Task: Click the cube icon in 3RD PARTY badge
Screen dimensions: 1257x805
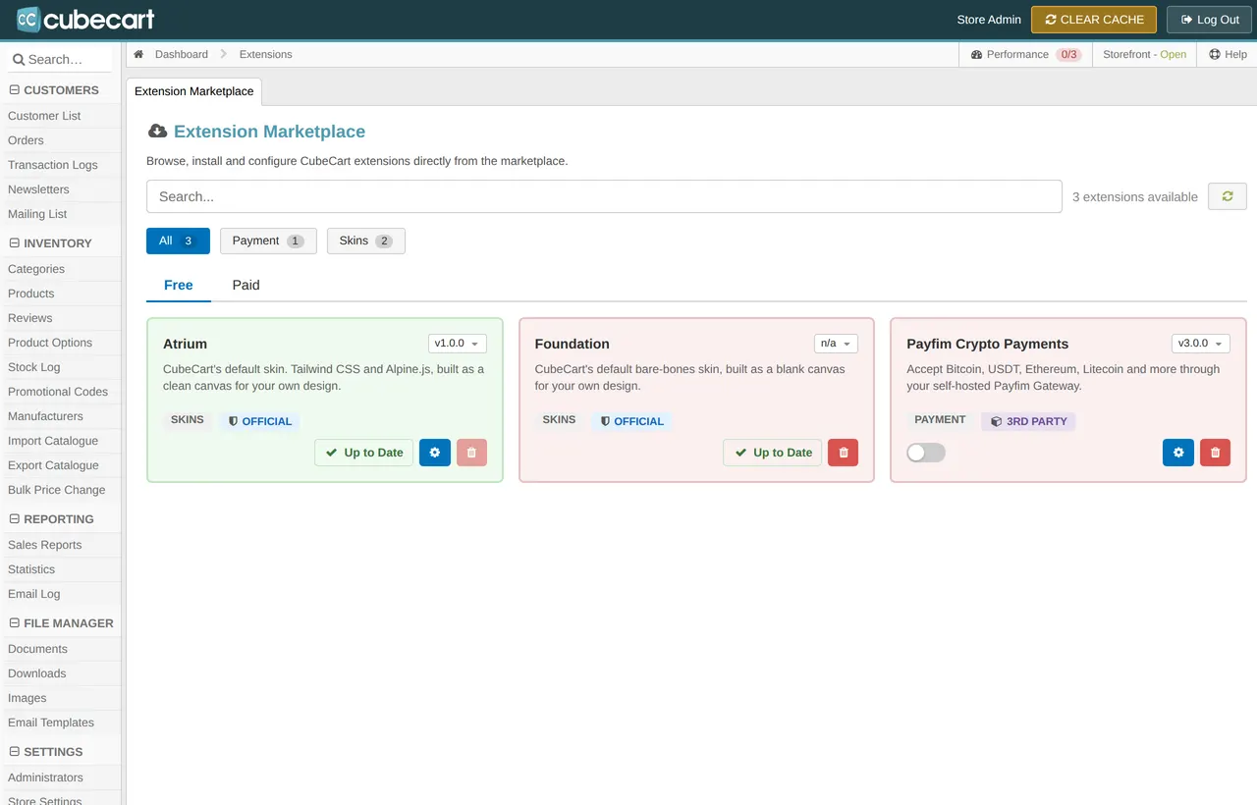Action: coord(996,421)
